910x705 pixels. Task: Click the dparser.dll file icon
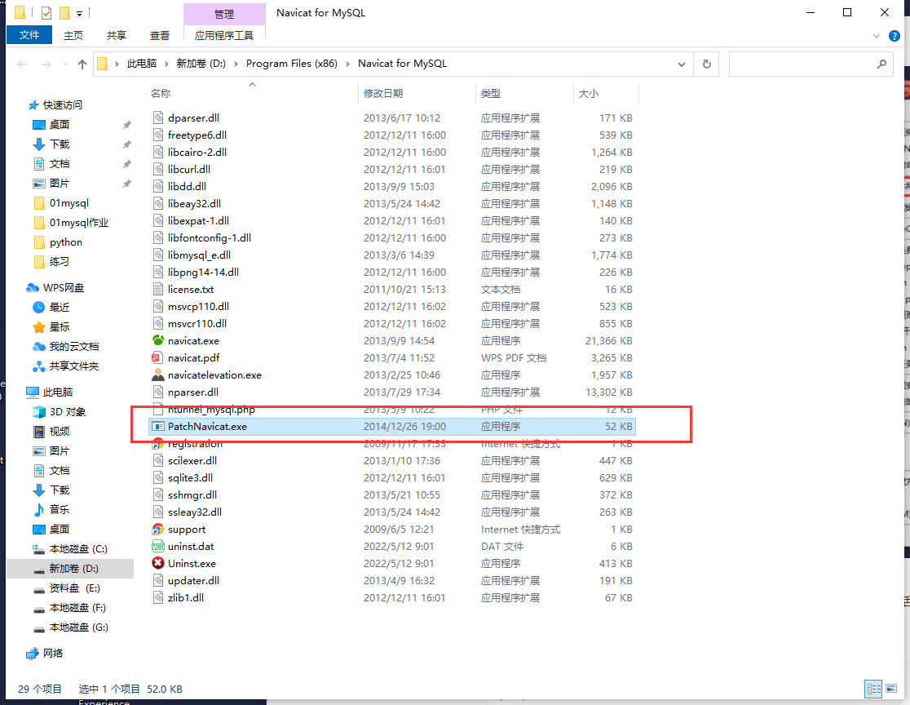pyautogui.click(x=158, y=117)
